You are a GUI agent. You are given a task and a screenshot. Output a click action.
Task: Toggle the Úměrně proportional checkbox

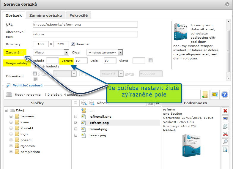pos(73,44)
